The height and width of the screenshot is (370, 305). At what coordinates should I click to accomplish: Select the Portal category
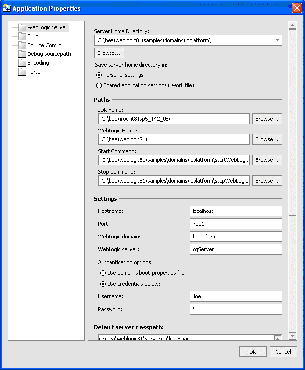tap(34, 72)
